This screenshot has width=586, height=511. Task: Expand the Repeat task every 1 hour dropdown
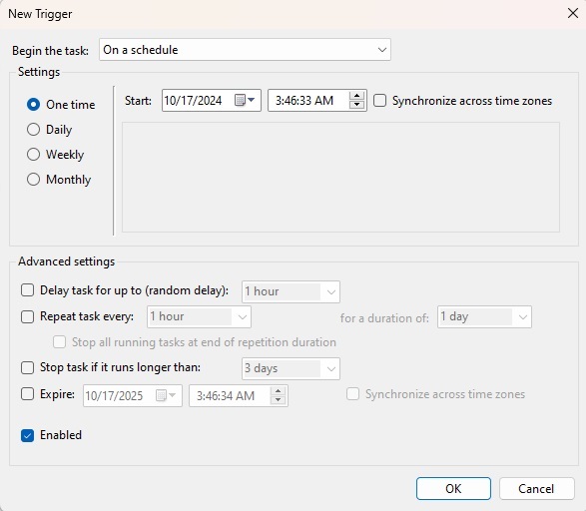(199, 316)
